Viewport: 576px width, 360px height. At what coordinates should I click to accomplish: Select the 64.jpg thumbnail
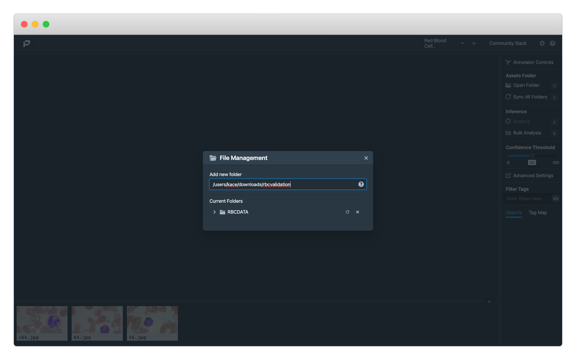[97, 323]
